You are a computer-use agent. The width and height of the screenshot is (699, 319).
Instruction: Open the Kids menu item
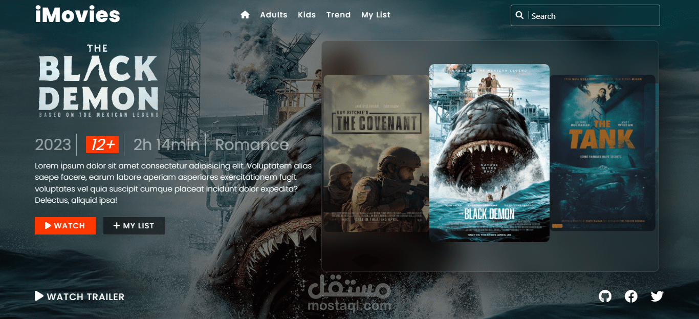tap(307, 15)
